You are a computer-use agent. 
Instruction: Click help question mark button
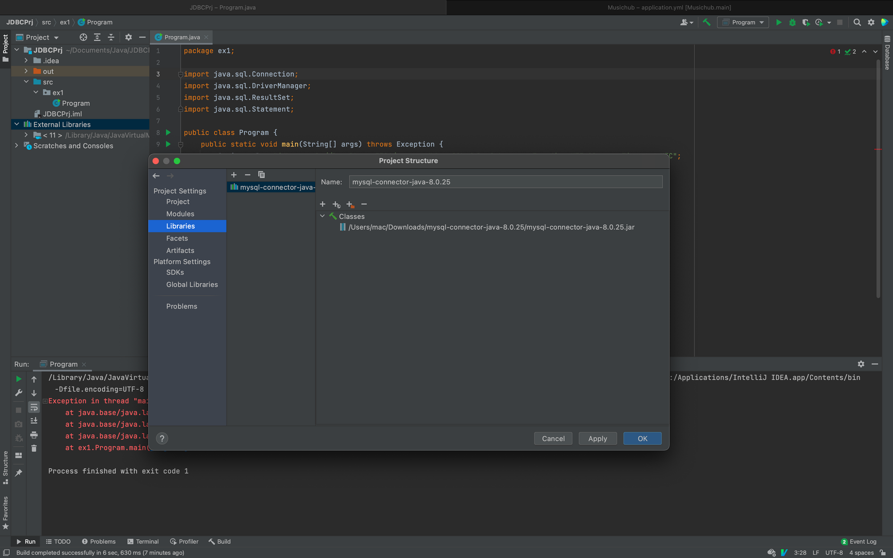click(162, 438)
